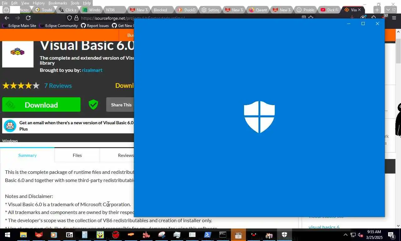This screenshot has width=401, height=241.
Task: Click the tracking protection shield in address bar
Action: pyautogui.click(x=70, y=18)
